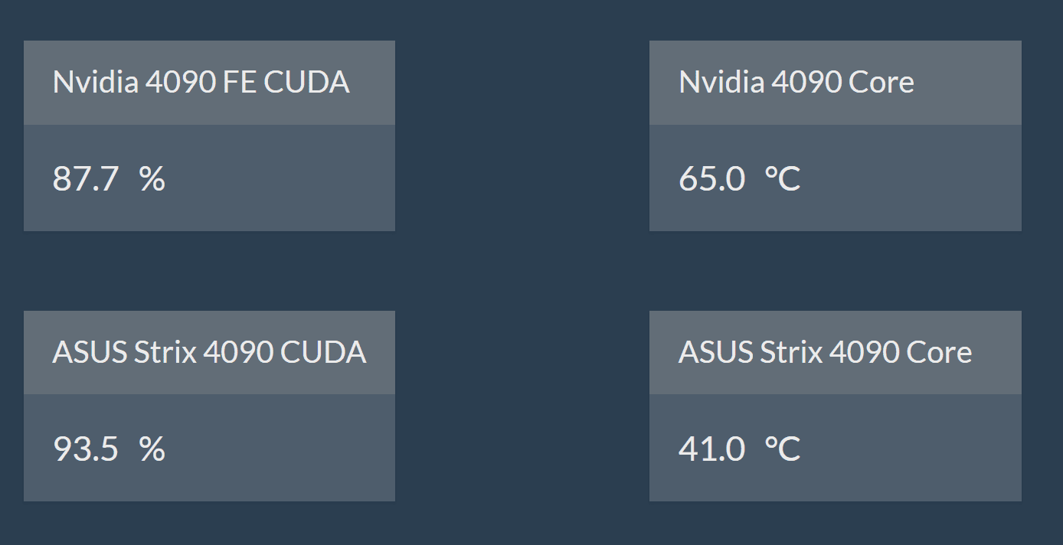Select the 65.0 temperature reading
Image resolution: width=1063 pixels, height=545 pixels.
click(711, 179)
